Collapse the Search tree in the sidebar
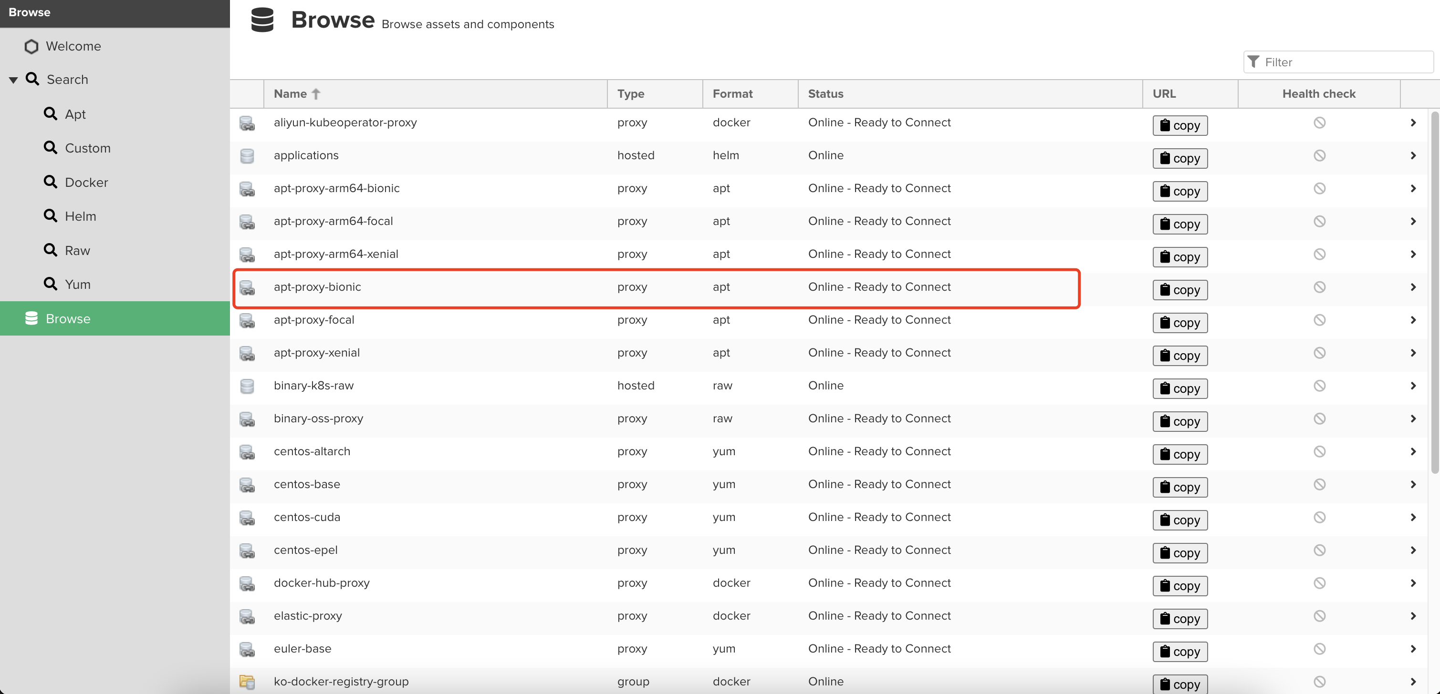Viewport: 1440px width, 694px height. tap(13, 80)
